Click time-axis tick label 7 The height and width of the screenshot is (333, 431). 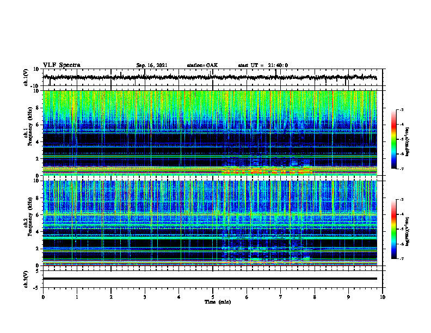pyautogui.click(x=281, y=297)
